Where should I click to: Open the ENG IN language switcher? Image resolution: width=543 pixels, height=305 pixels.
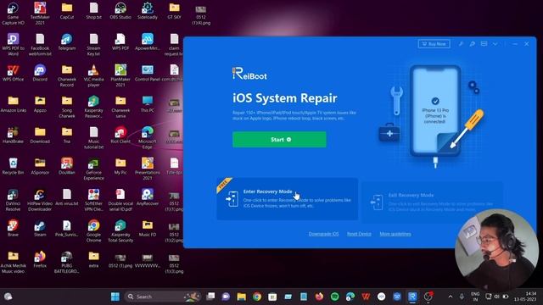[x=475, y=297]
